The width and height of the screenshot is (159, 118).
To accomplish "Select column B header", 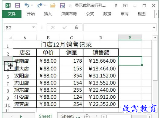I will click(48, 38).
